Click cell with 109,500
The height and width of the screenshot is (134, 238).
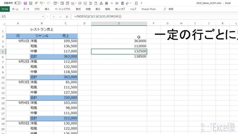point(65,41)
